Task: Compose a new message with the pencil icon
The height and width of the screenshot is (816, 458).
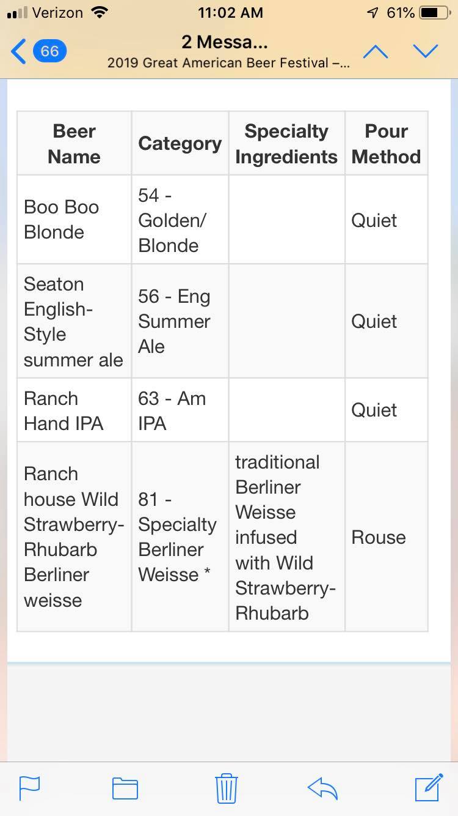Action: click(x=429, y=787)
